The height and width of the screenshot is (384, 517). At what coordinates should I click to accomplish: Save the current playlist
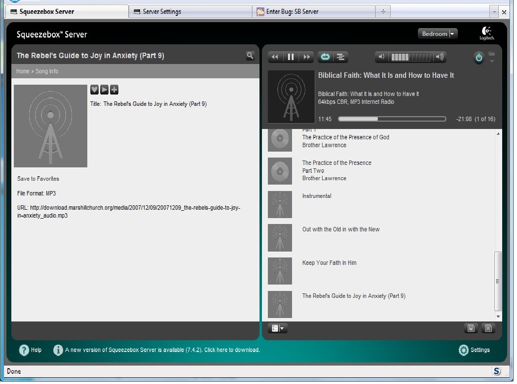tap(471, 328)
